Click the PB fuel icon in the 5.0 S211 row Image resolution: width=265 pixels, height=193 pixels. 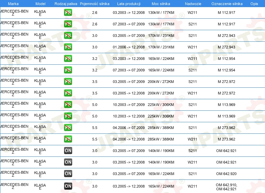(68, 104)
